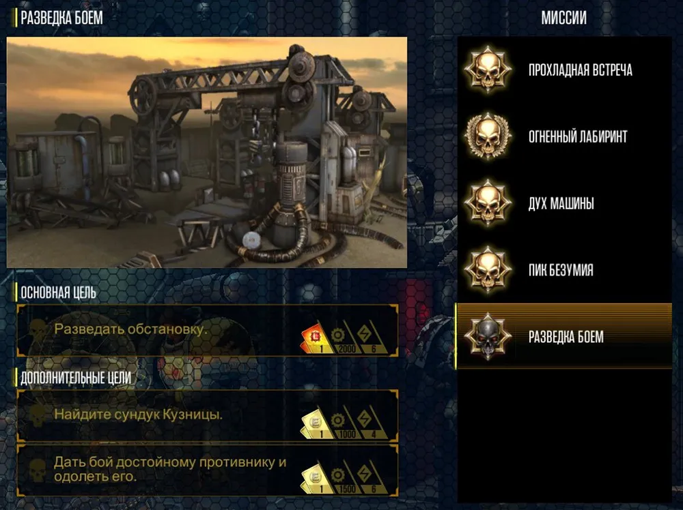Click the Разведать обстановку main objective
The height and width of the screenshot is (510, 683).
click(x=208, y=331)
